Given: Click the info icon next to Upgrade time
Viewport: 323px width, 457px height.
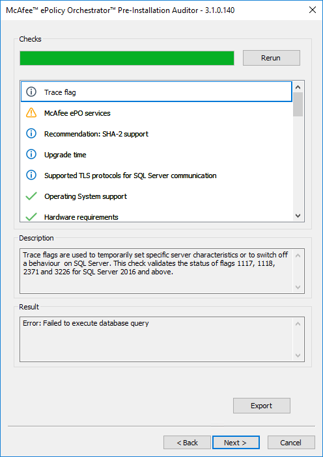Looking at the screenshot, I should tap(31, 154).
